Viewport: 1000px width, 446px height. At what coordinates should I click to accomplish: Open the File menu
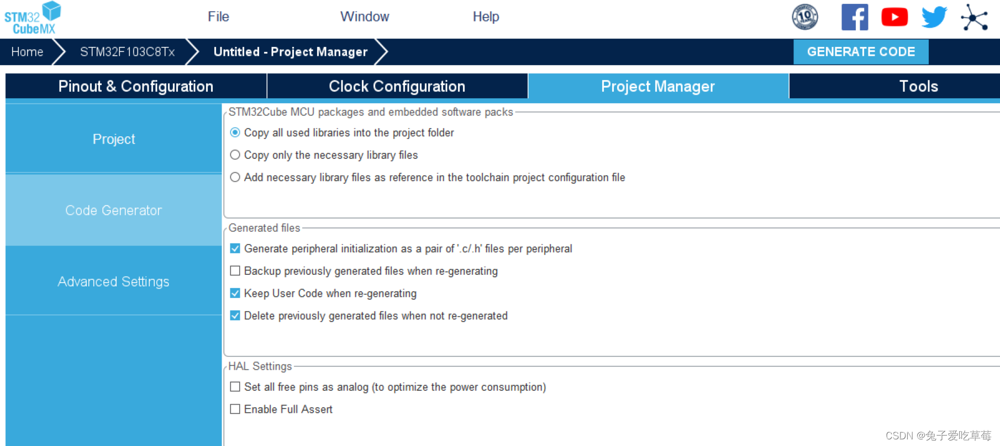coord(218,17)
